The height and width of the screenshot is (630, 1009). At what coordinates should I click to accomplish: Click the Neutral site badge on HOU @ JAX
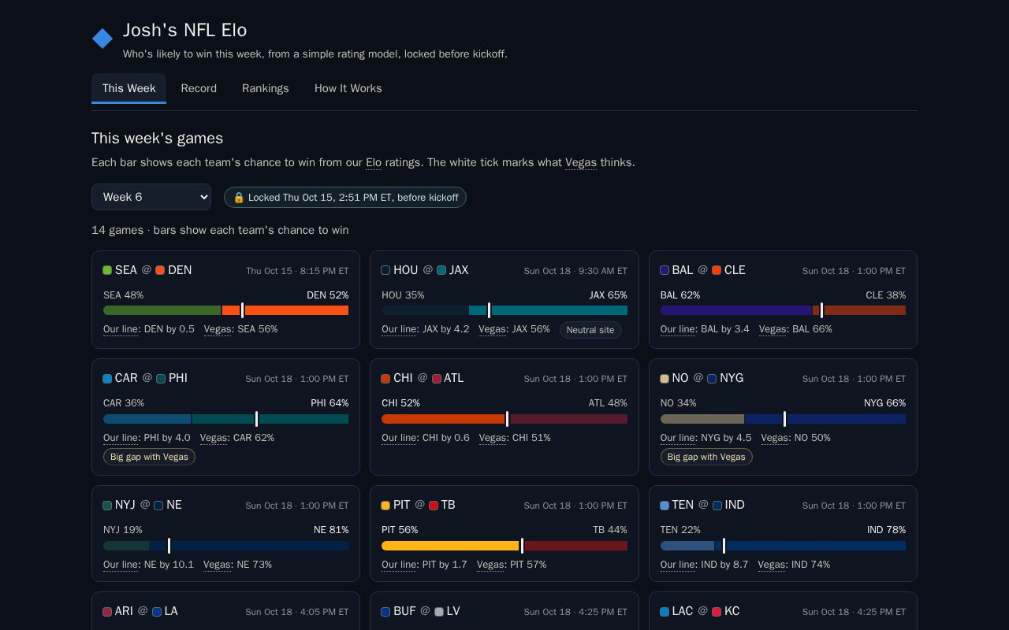pyautogui.click(x=590, y=330)
